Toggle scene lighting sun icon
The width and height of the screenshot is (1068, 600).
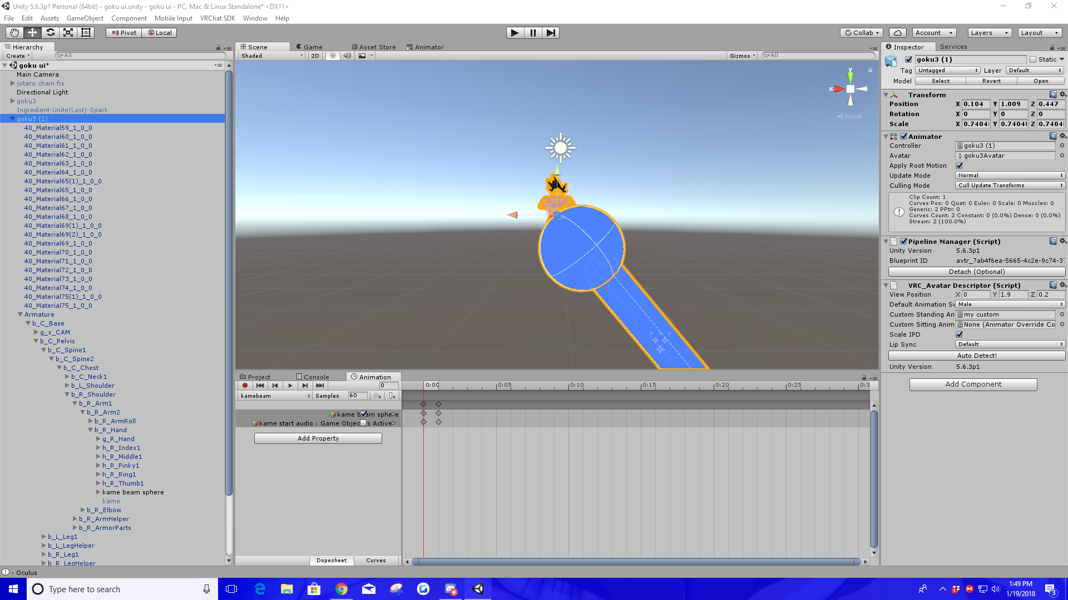(333, 56)
